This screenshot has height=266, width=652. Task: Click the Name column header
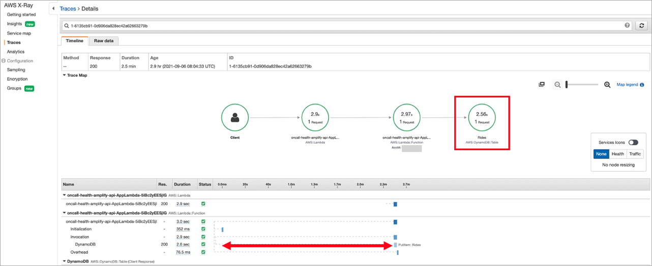(x=69, y=184)
